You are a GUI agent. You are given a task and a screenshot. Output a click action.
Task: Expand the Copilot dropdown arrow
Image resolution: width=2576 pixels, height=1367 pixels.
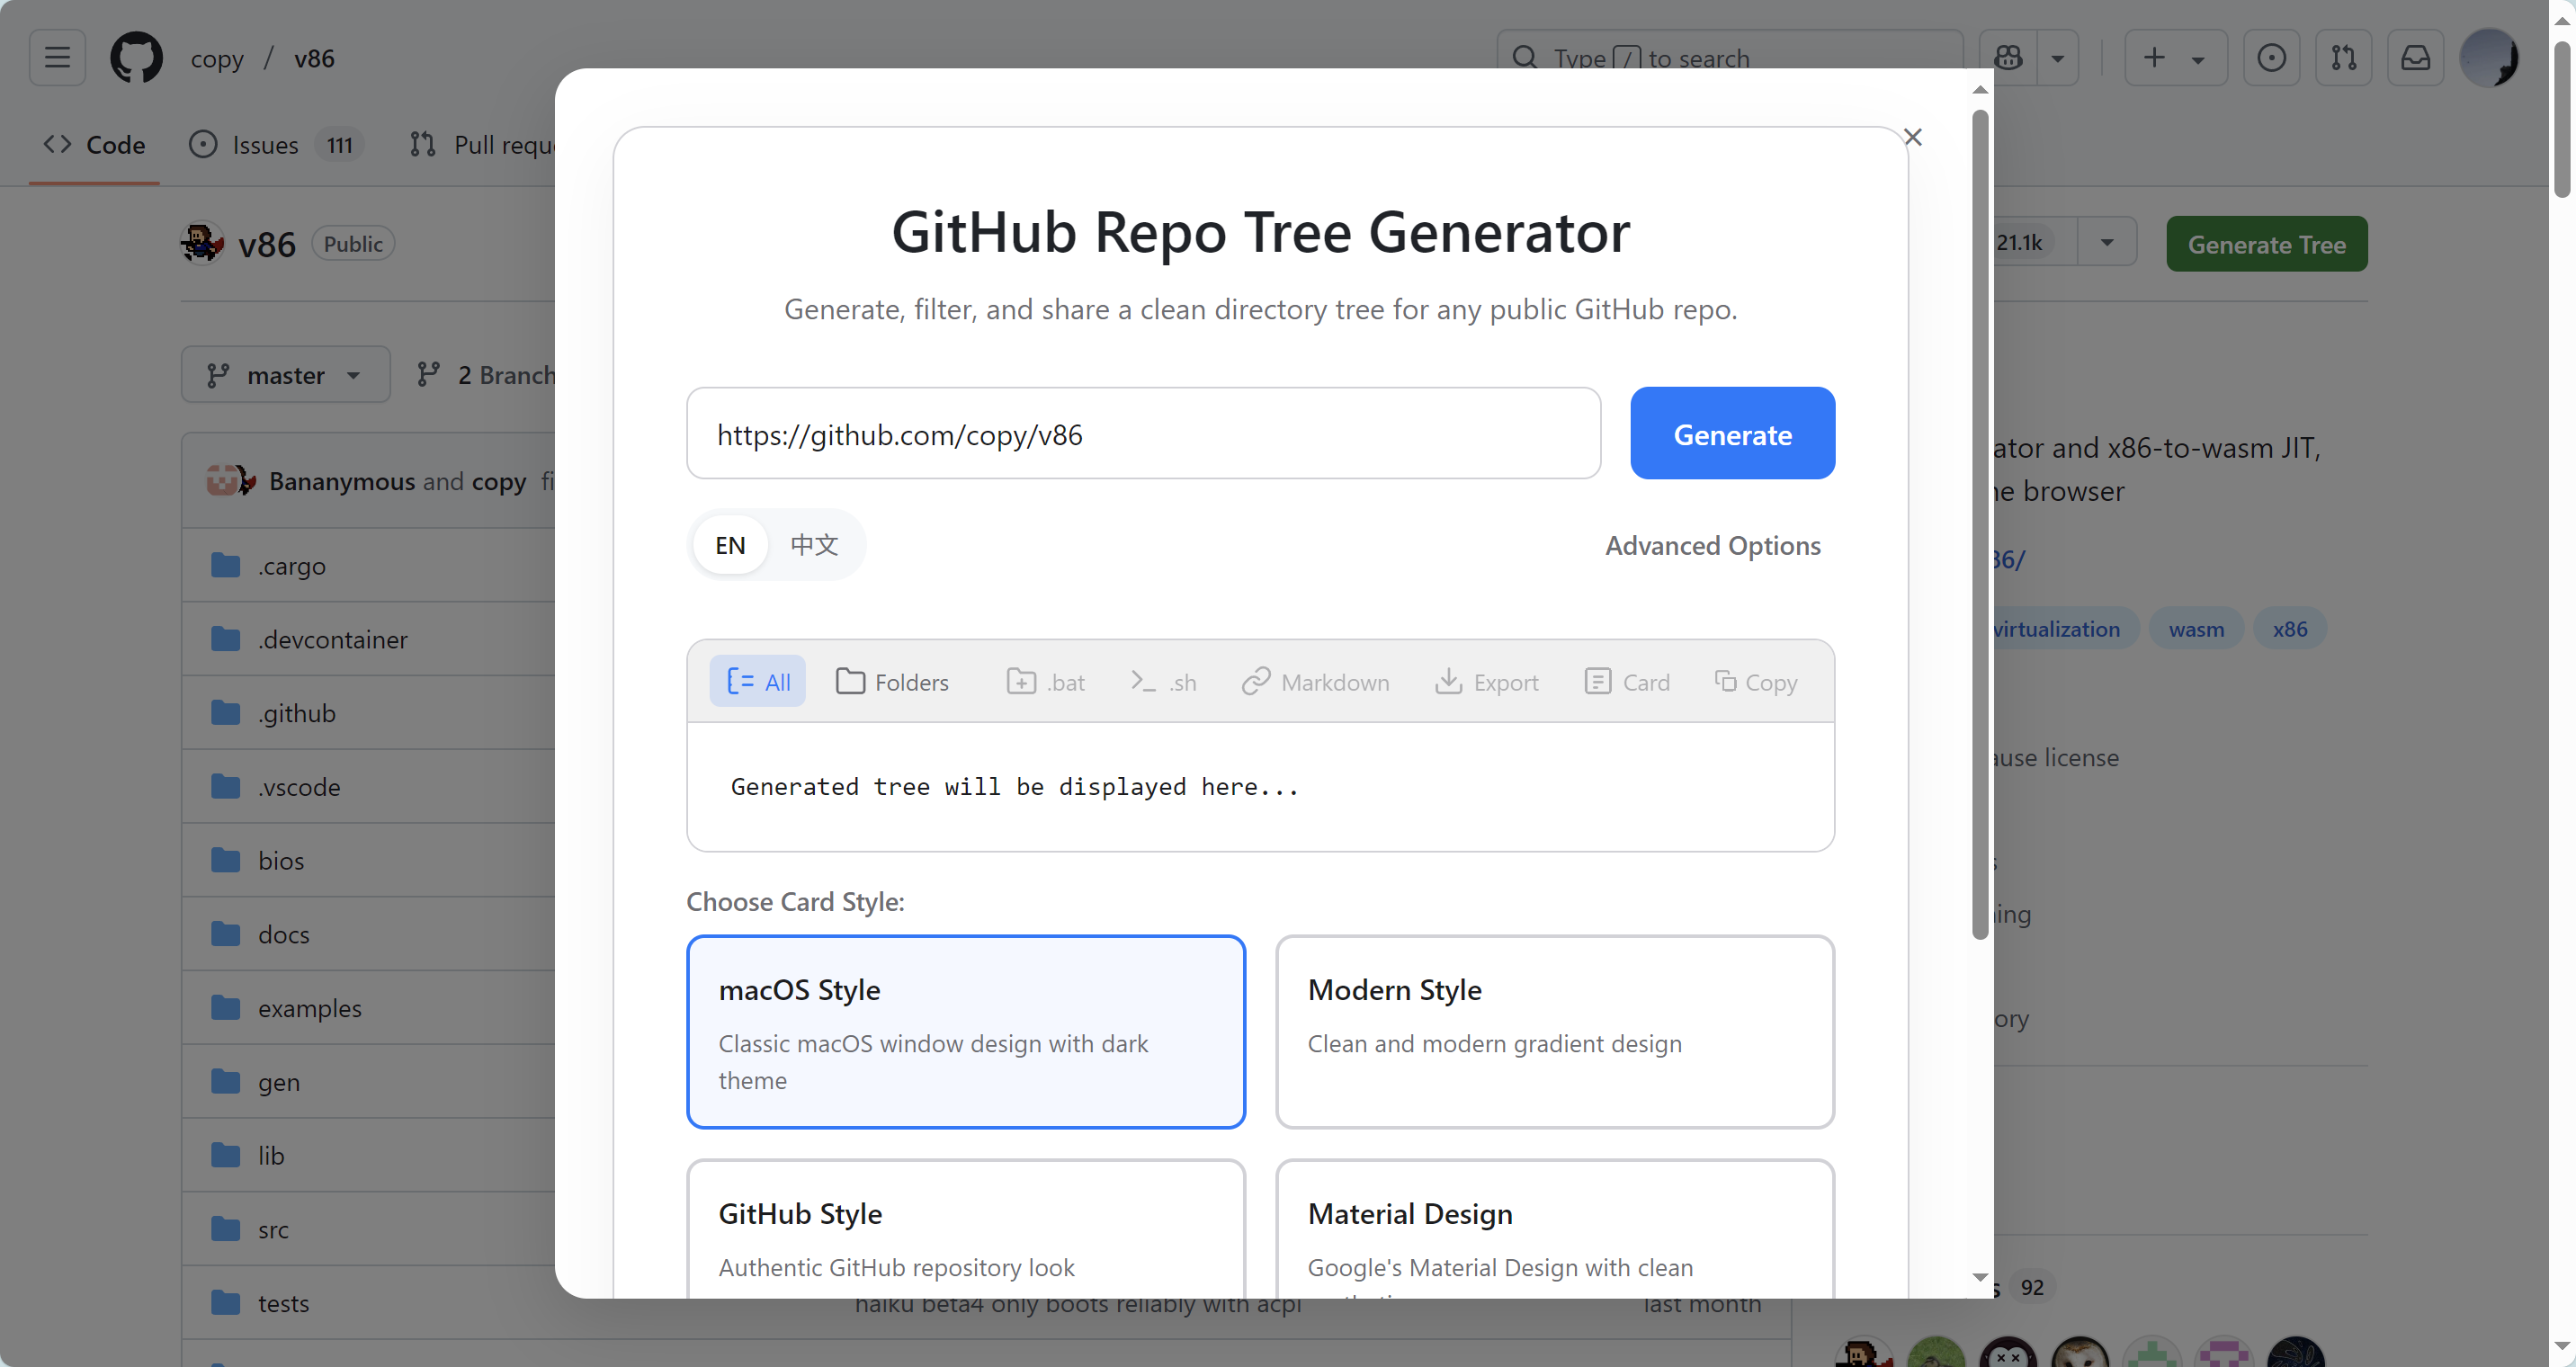[2058, 58]
